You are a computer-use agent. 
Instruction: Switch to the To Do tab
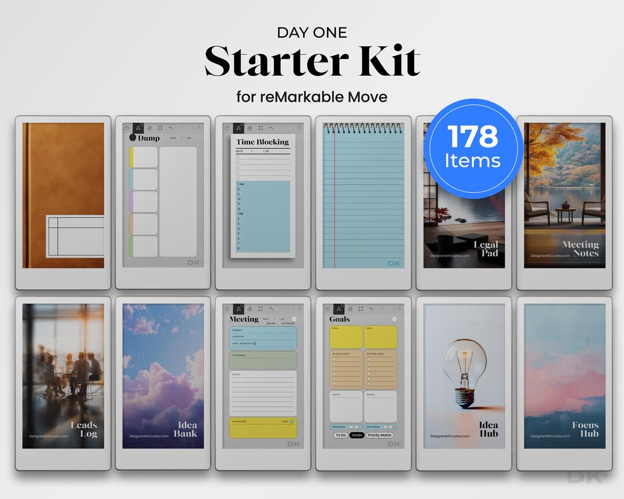pyautogui.click(x=341, y=435)
